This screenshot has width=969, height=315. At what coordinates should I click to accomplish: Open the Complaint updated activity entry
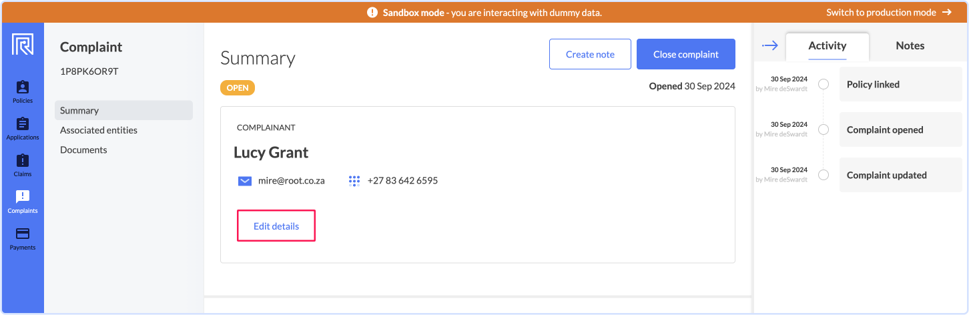click(x=900, y=175)
